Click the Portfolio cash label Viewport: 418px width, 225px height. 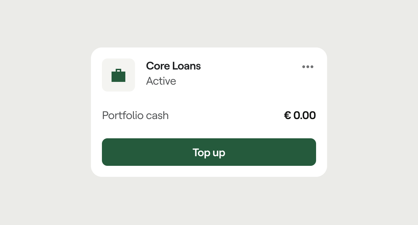pos(135,115)
